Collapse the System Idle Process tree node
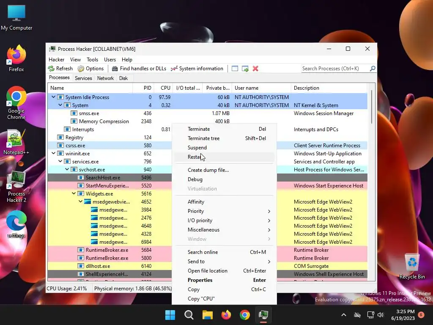 53,97
